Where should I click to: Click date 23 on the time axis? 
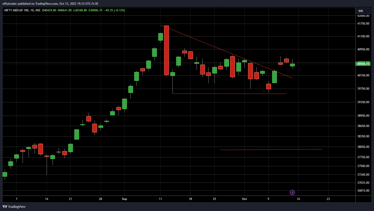(328, 199)
